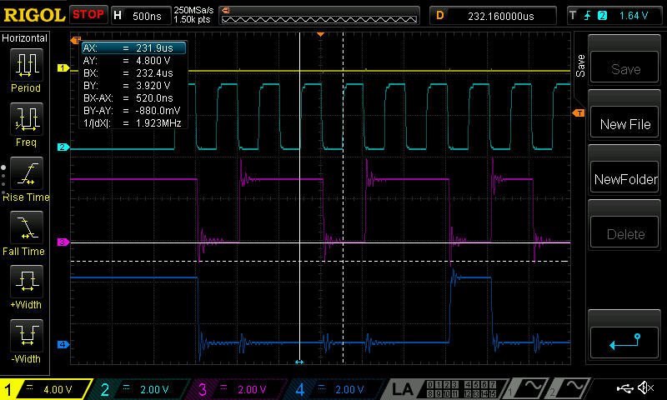This screenshot has width=667, height=400.
Task: Click the Save menu button
Action: pyautogui.click(x=624, y=67)
